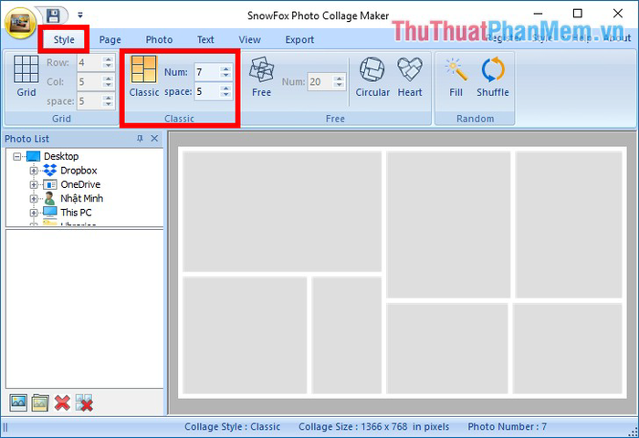
Task: Switch to the View tab
Action: [x=249, y=39]
